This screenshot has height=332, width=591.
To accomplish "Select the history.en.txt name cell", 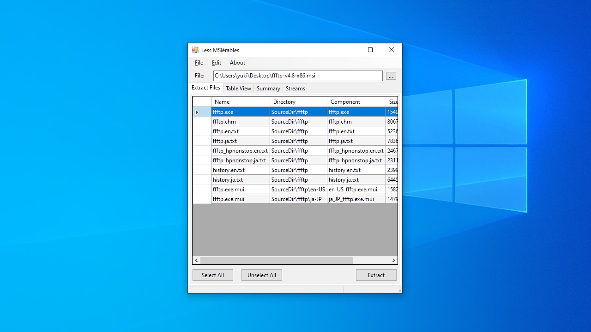I will click(241, 170).
